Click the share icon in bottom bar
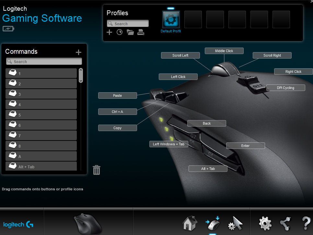 coord(285,223)
